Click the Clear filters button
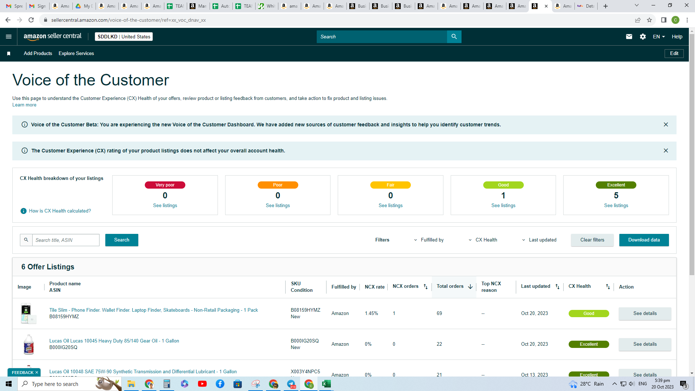 (x=592, y=240)
